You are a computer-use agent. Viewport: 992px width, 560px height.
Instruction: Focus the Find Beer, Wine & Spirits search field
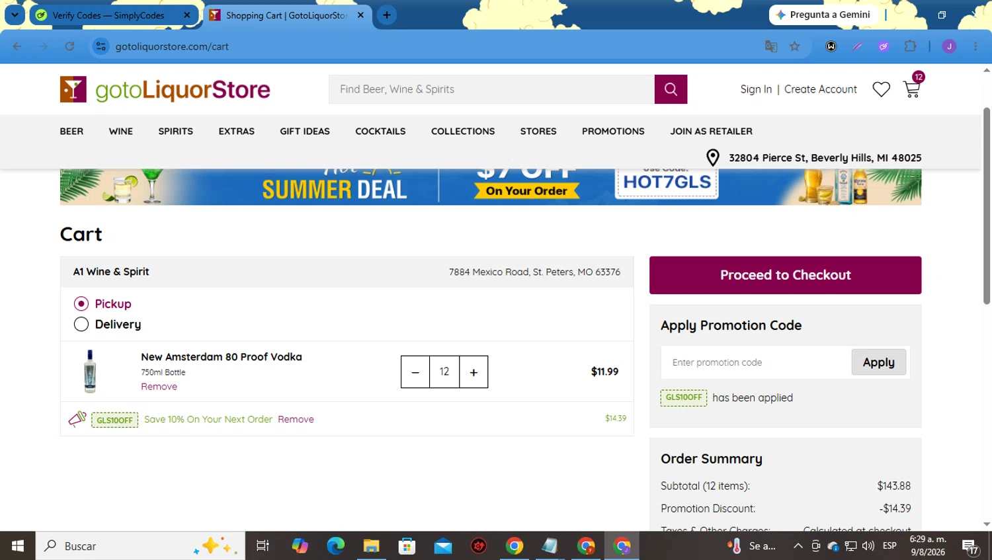pyautogui.click(x=491, y=89)
